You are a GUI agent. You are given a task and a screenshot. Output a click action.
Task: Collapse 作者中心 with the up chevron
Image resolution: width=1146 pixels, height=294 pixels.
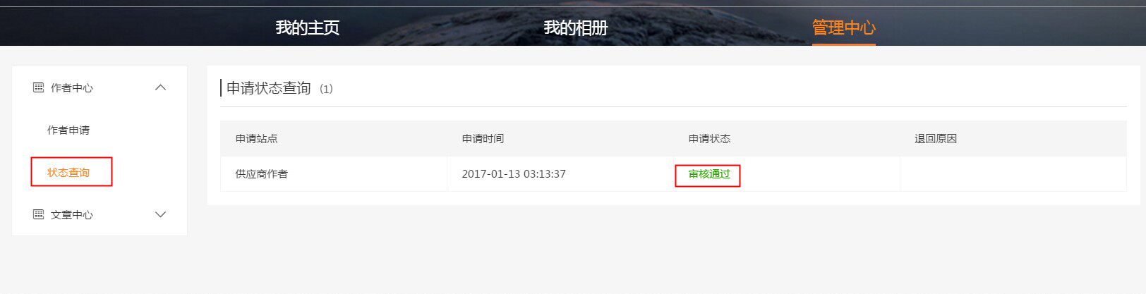pos(160,87)
